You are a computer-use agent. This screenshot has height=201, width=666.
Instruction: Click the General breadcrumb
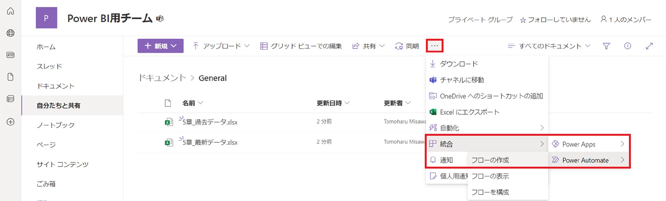pos(213,78)
